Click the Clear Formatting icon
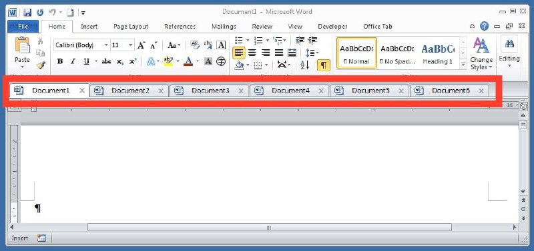The width and height of the screenshot is (534, 251). [195, 44]
